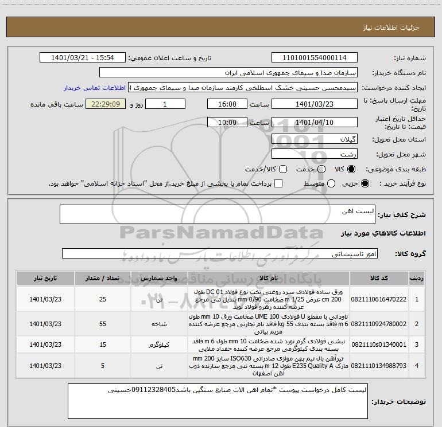This screenshot has height=427, width=442.
Task: Click the گروه کالا field امور تاسیساتی
Action: (220, 253)
